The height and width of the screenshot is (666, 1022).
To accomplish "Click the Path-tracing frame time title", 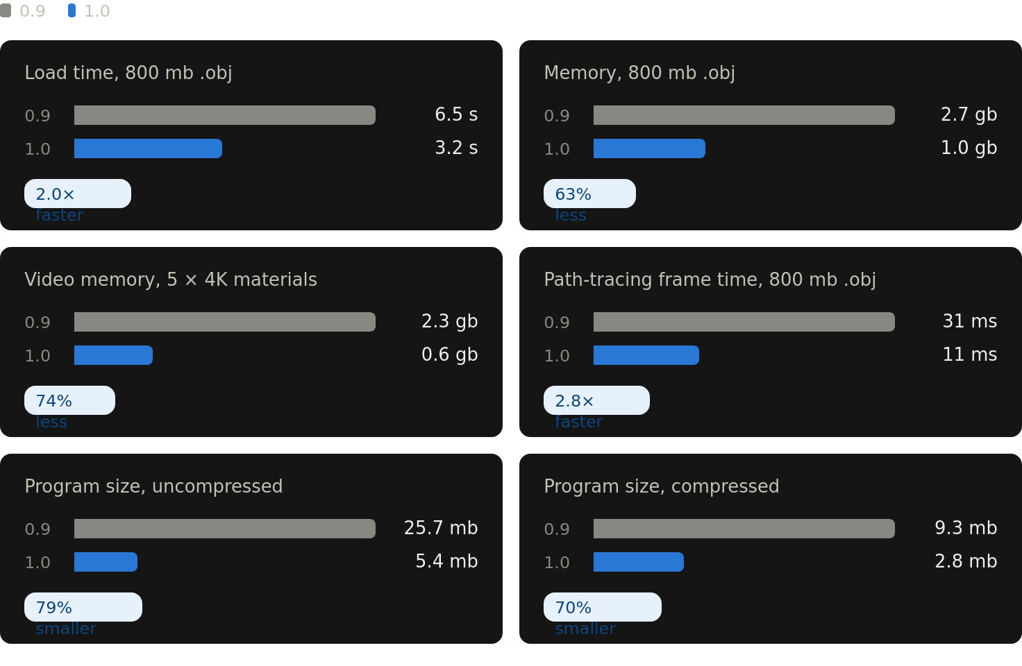I will [710, 280].
